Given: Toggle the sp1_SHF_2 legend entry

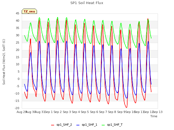Looking at the screenshot, I should click(61, 125).
